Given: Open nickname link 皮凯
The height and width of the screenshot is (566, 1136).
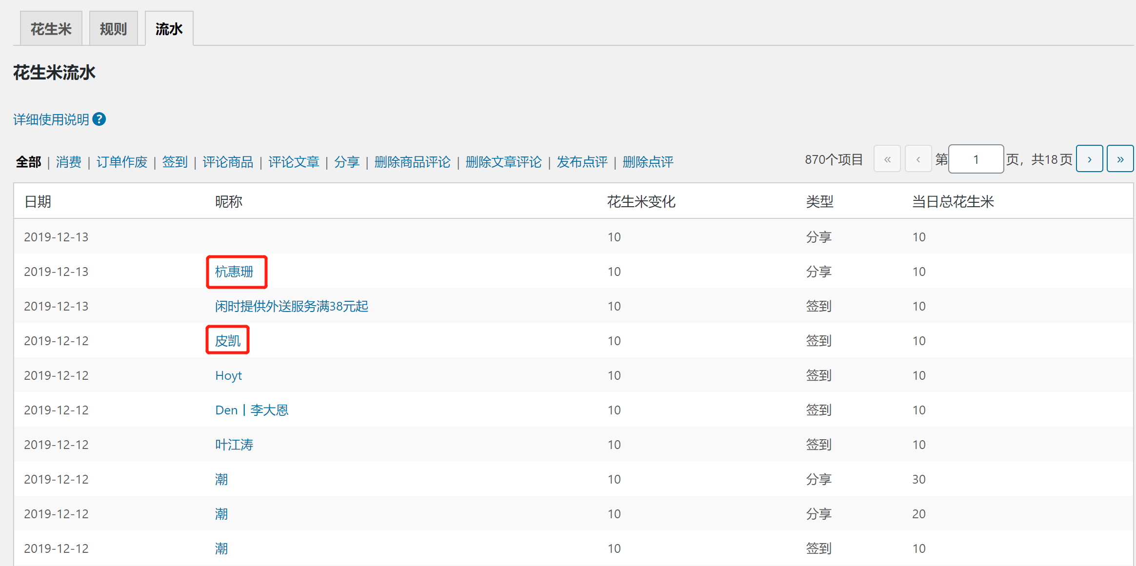Looking at the screenshot, I should [228, 341].
